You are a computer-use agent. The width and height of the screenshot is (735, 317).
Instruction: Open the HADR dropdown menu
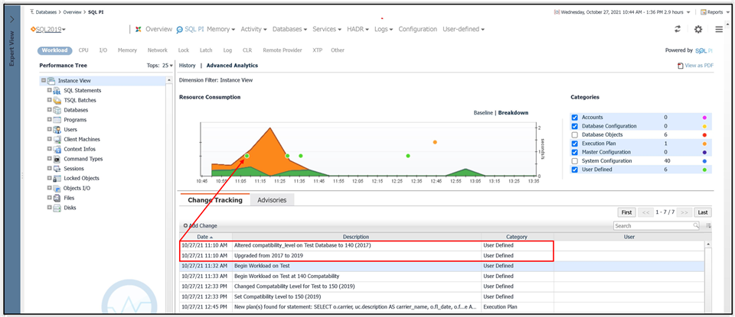358,29
